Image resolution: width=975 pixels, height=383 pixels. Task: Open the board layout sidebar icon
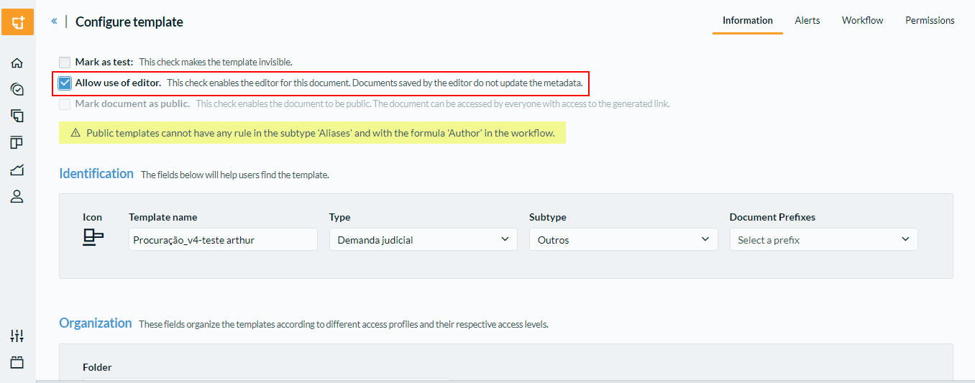17,142
